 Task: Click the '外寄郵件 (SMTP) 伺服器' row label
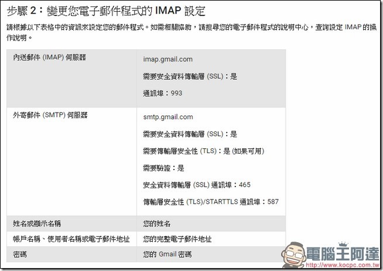point(50,115)
